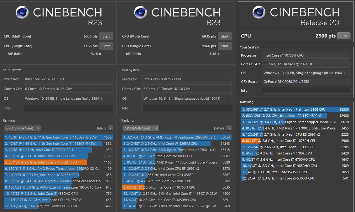Select the i7-1165G7 @ 28W row scoring 4904
Viewport: 355px width, 212px height.
(177, 194)
